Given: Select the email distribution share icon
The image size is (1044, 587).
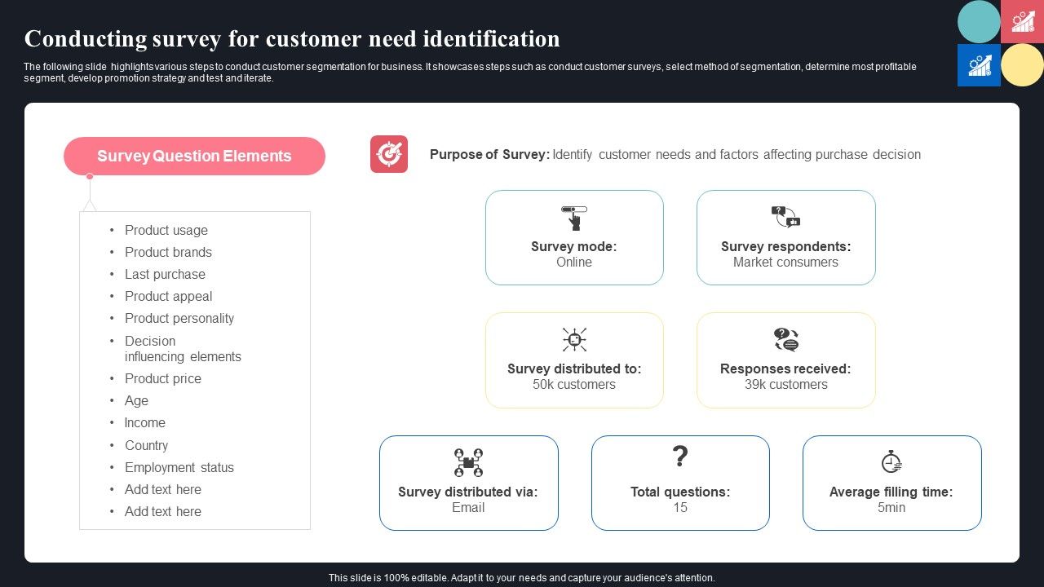Looking at the screenshot, I should [468, 461].
